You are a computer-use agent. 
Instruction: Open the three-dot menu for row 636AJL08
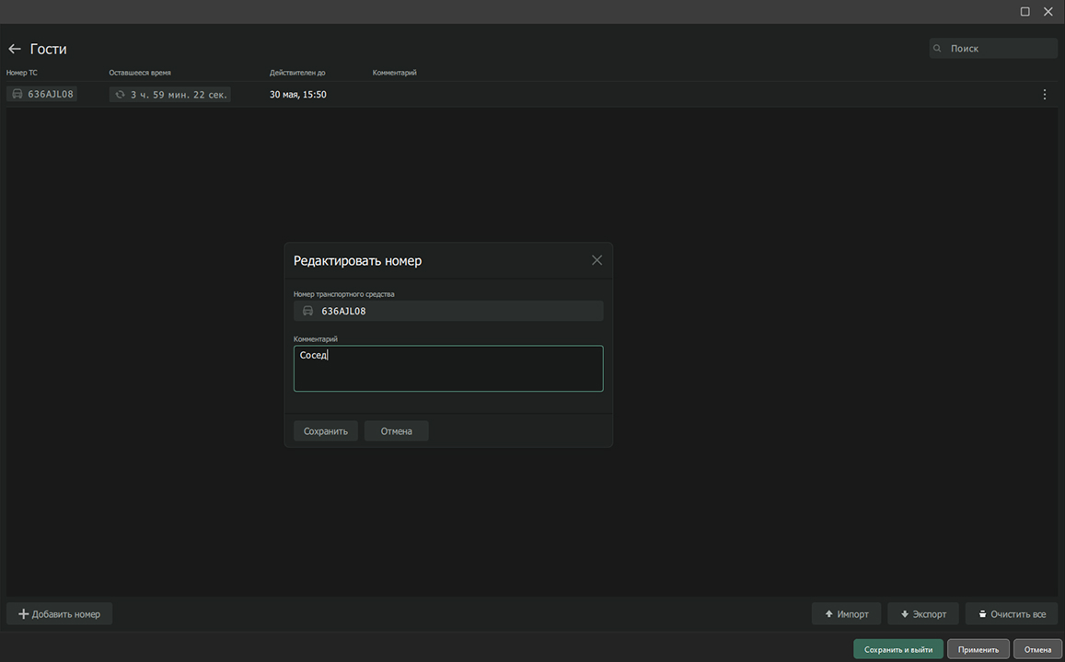click(x=1044, y=95)
